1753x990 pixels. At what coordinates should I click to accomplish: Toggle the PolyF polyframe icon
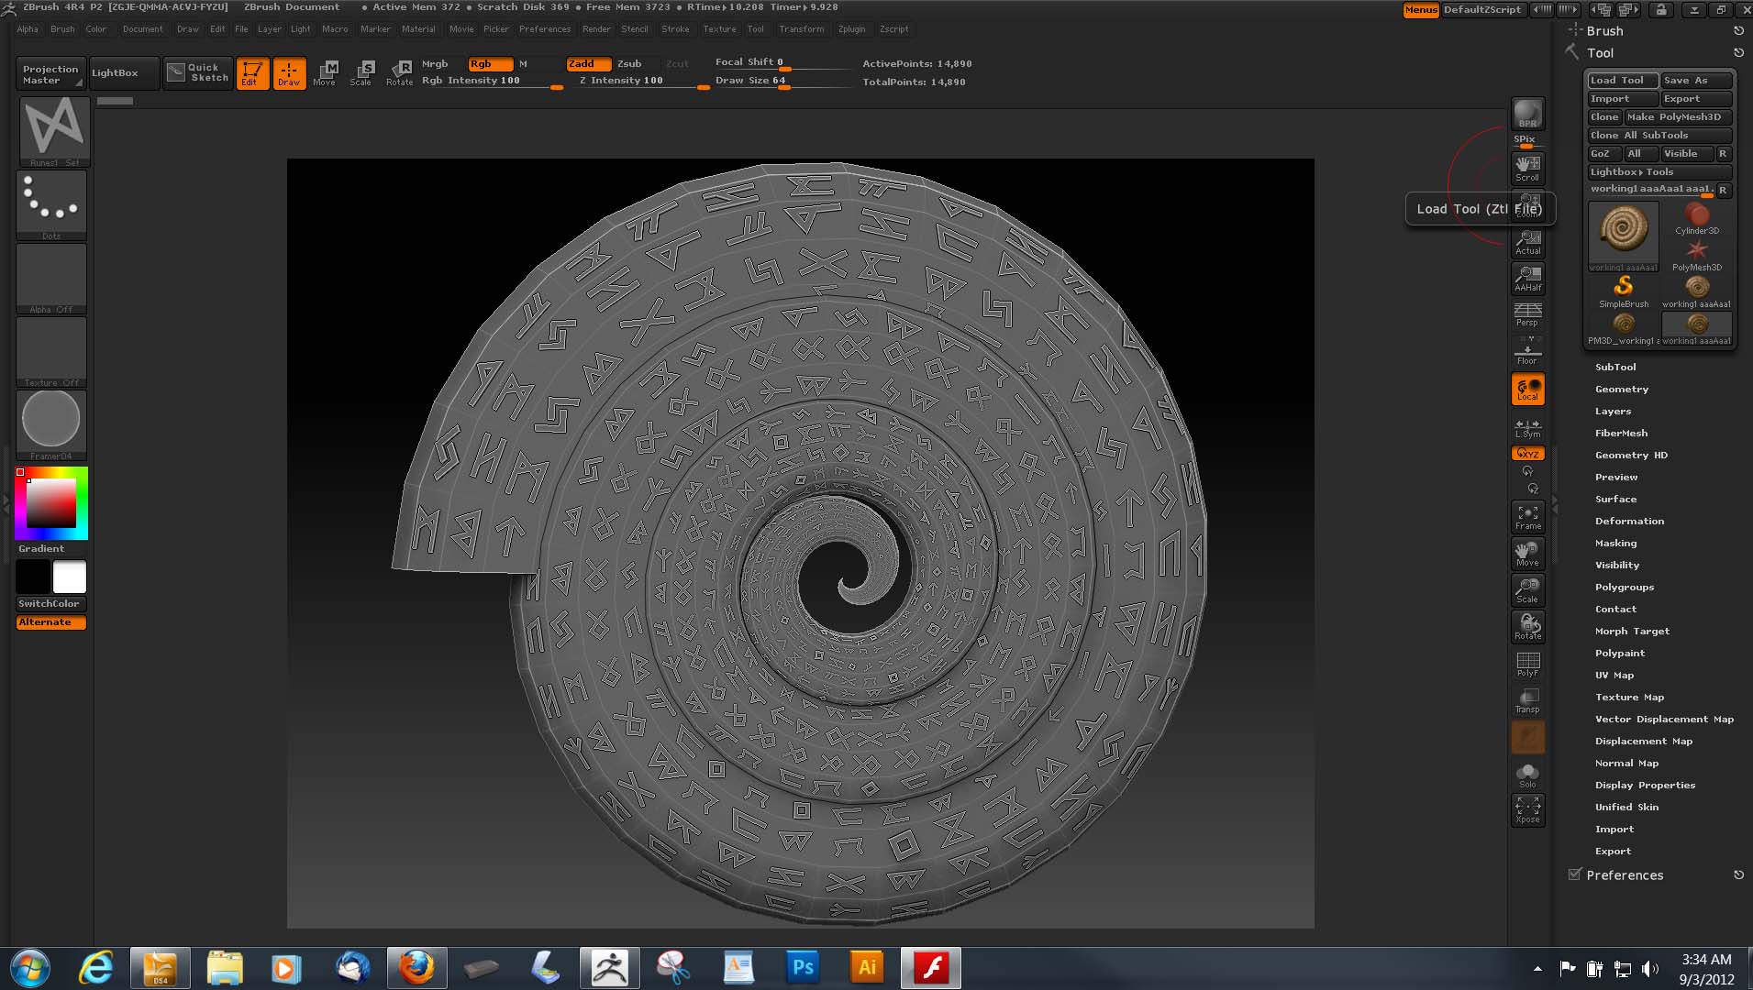click(x=1527, y=664)
